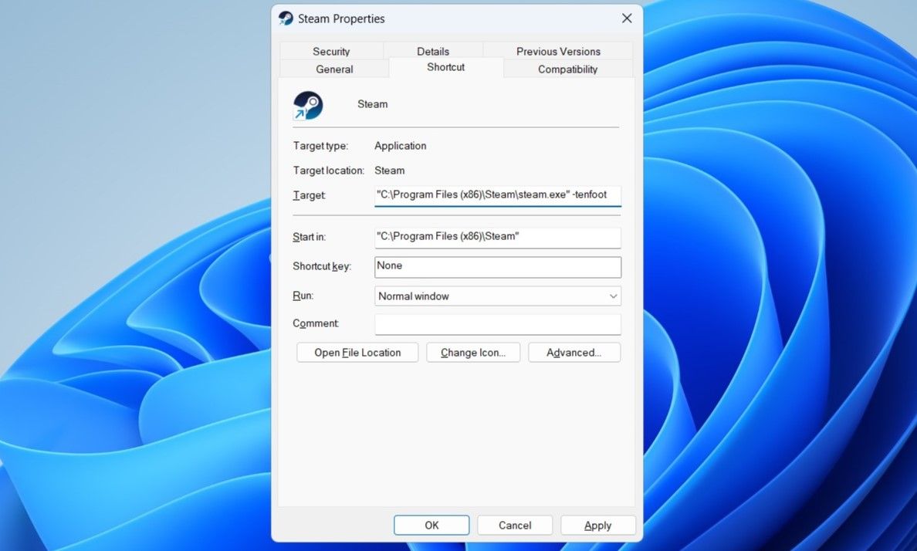
Task: Cancel the Steam Properties dialog
Action: coord(515,525)
